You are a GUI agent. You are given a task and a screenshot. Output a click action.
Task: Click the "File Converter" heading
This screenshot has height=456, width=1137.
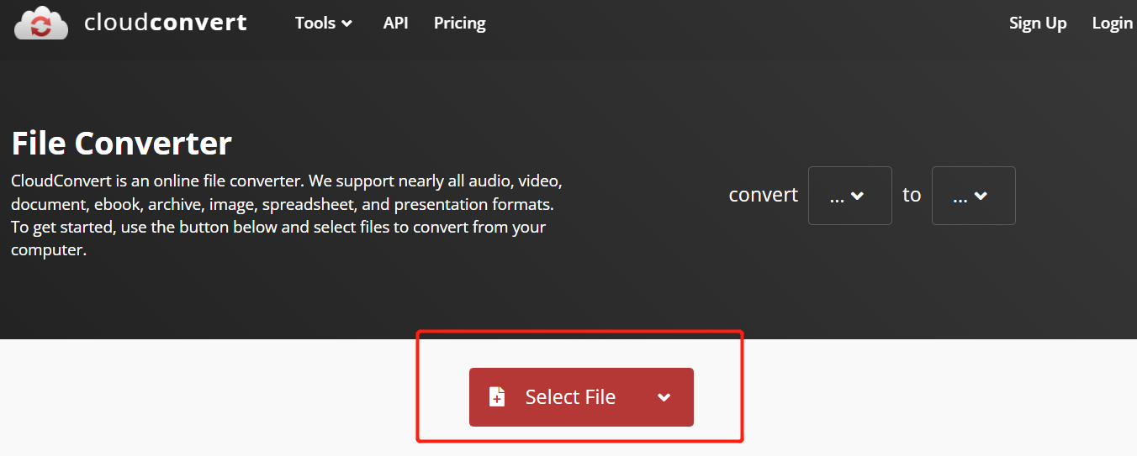(121, 144)
